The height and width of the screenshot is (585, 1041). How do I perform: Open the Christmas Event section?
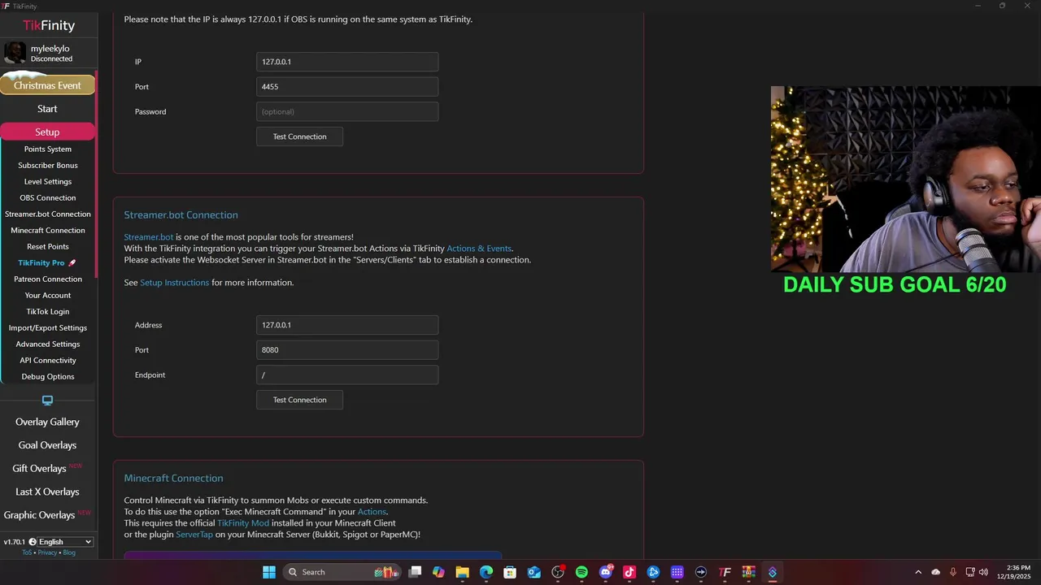coord(47,85)
